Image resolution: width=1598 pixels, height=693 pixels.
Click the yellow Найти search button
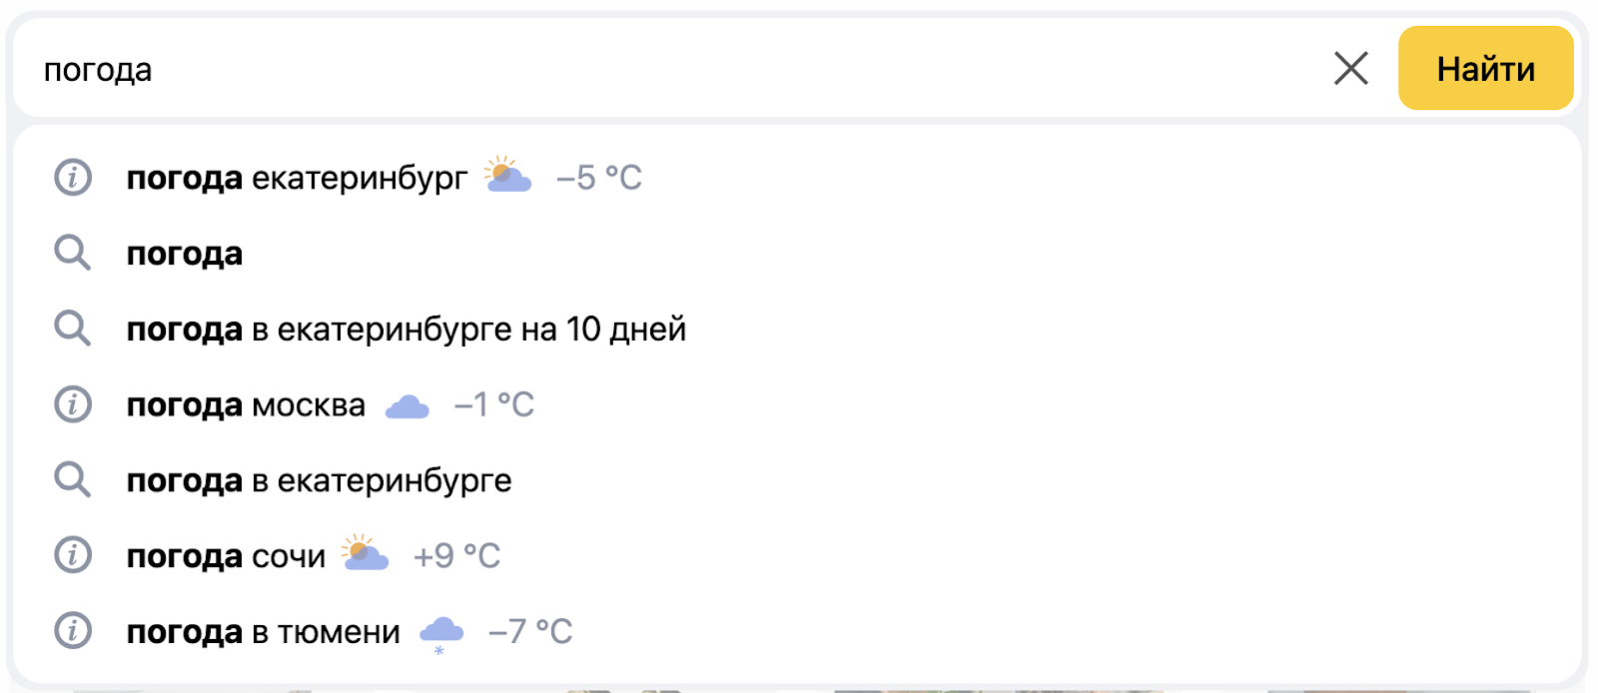[1485, 68]
